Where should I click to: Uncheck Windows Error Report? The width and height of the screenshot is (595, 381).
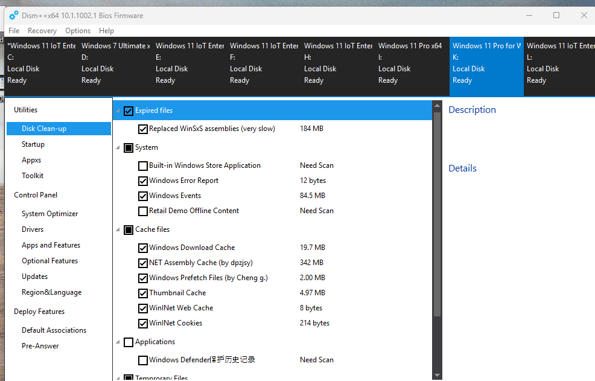[x=143, y=181]
